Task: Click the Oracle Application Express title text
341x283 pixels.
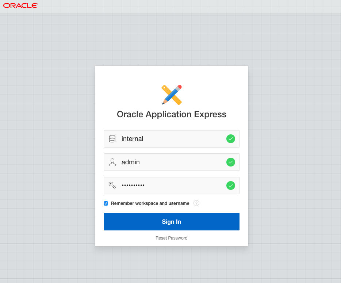Action: click(x=171, y=114)
